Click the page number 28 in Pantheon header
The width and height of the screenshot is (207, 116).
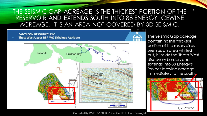13,38
